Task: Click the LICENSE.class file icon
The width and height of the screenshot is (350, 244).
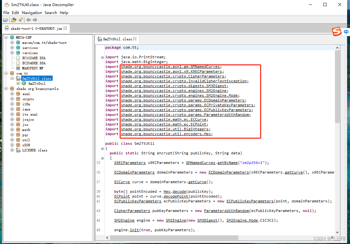Action: tap(18, 150)
